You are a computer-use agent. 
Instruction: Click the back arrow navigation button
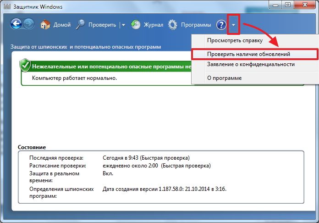pos(17,25)
